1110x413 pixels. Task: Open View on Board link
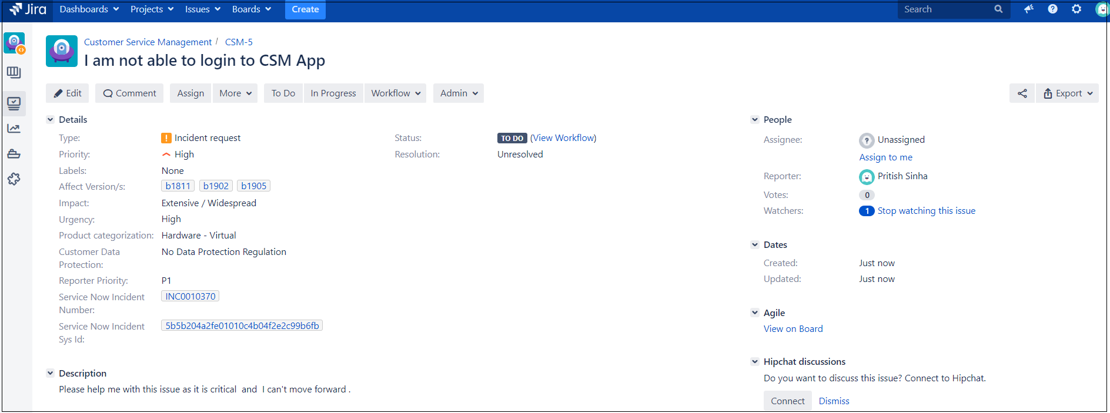pos(793,329)
